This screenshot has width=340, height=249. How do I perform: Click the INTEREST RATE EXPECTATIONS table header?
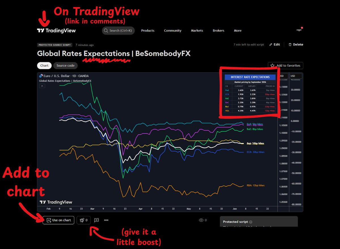pos(250,77)
